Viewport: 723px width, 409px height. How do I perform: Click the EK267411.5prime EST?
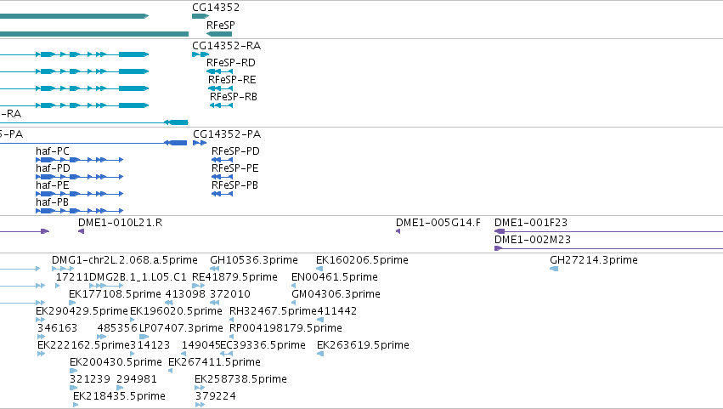point(171,371)
